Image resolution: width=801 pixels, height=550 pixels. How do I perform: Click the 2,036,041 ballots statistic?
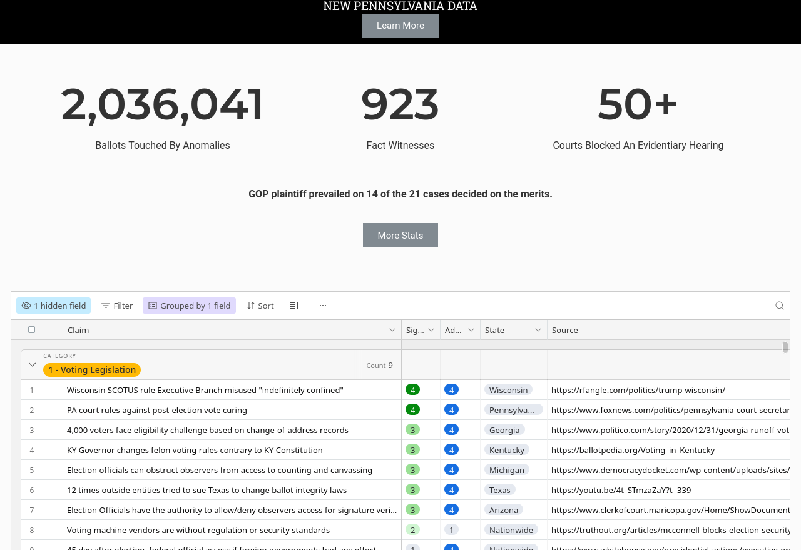click(x=163, y=104)
